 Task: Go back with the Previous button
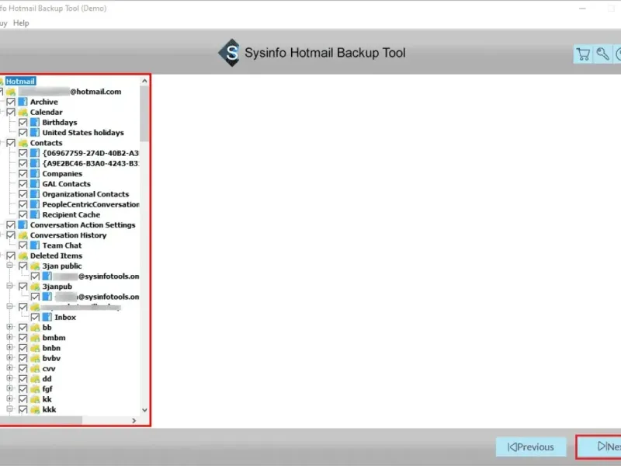click(x=531, y=447)
